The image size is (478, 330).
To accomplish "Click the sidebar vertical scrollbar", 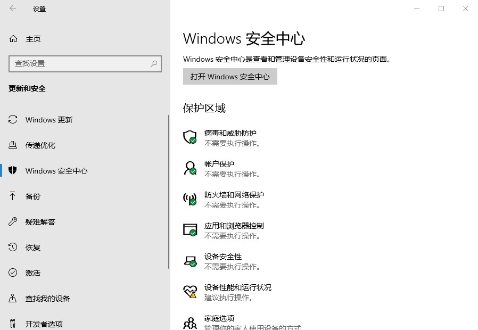I will click(x=169, y=192).
